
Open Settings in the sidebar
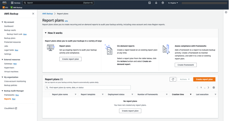pos(8,54)
